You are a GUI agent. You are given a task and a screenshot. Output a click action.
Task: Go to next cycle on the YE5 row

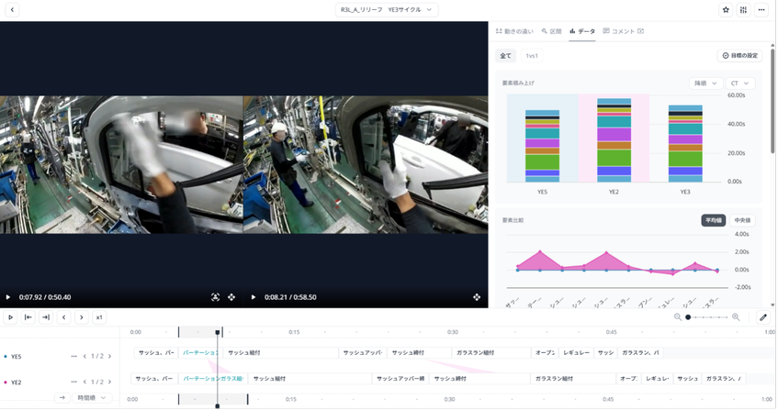pos(109,356)
